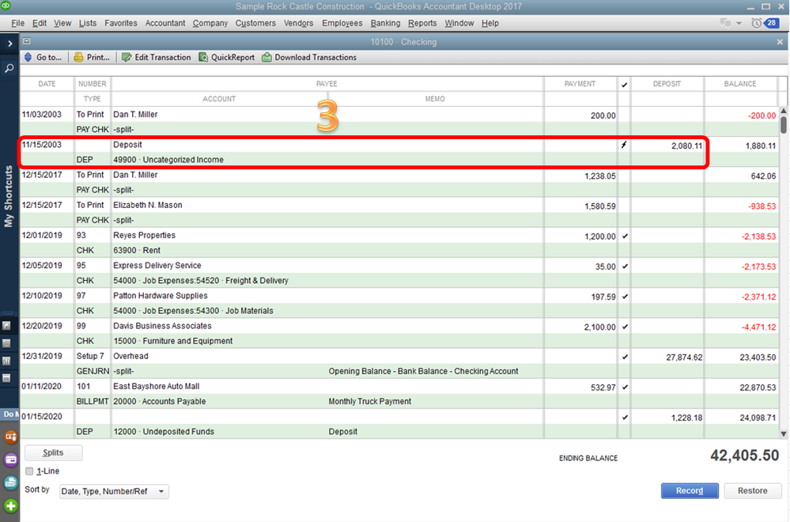
Task: Open the Vendors menu
Action: point(298,23)
